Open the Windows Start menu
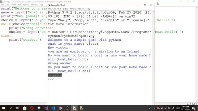 coord(3,108)
